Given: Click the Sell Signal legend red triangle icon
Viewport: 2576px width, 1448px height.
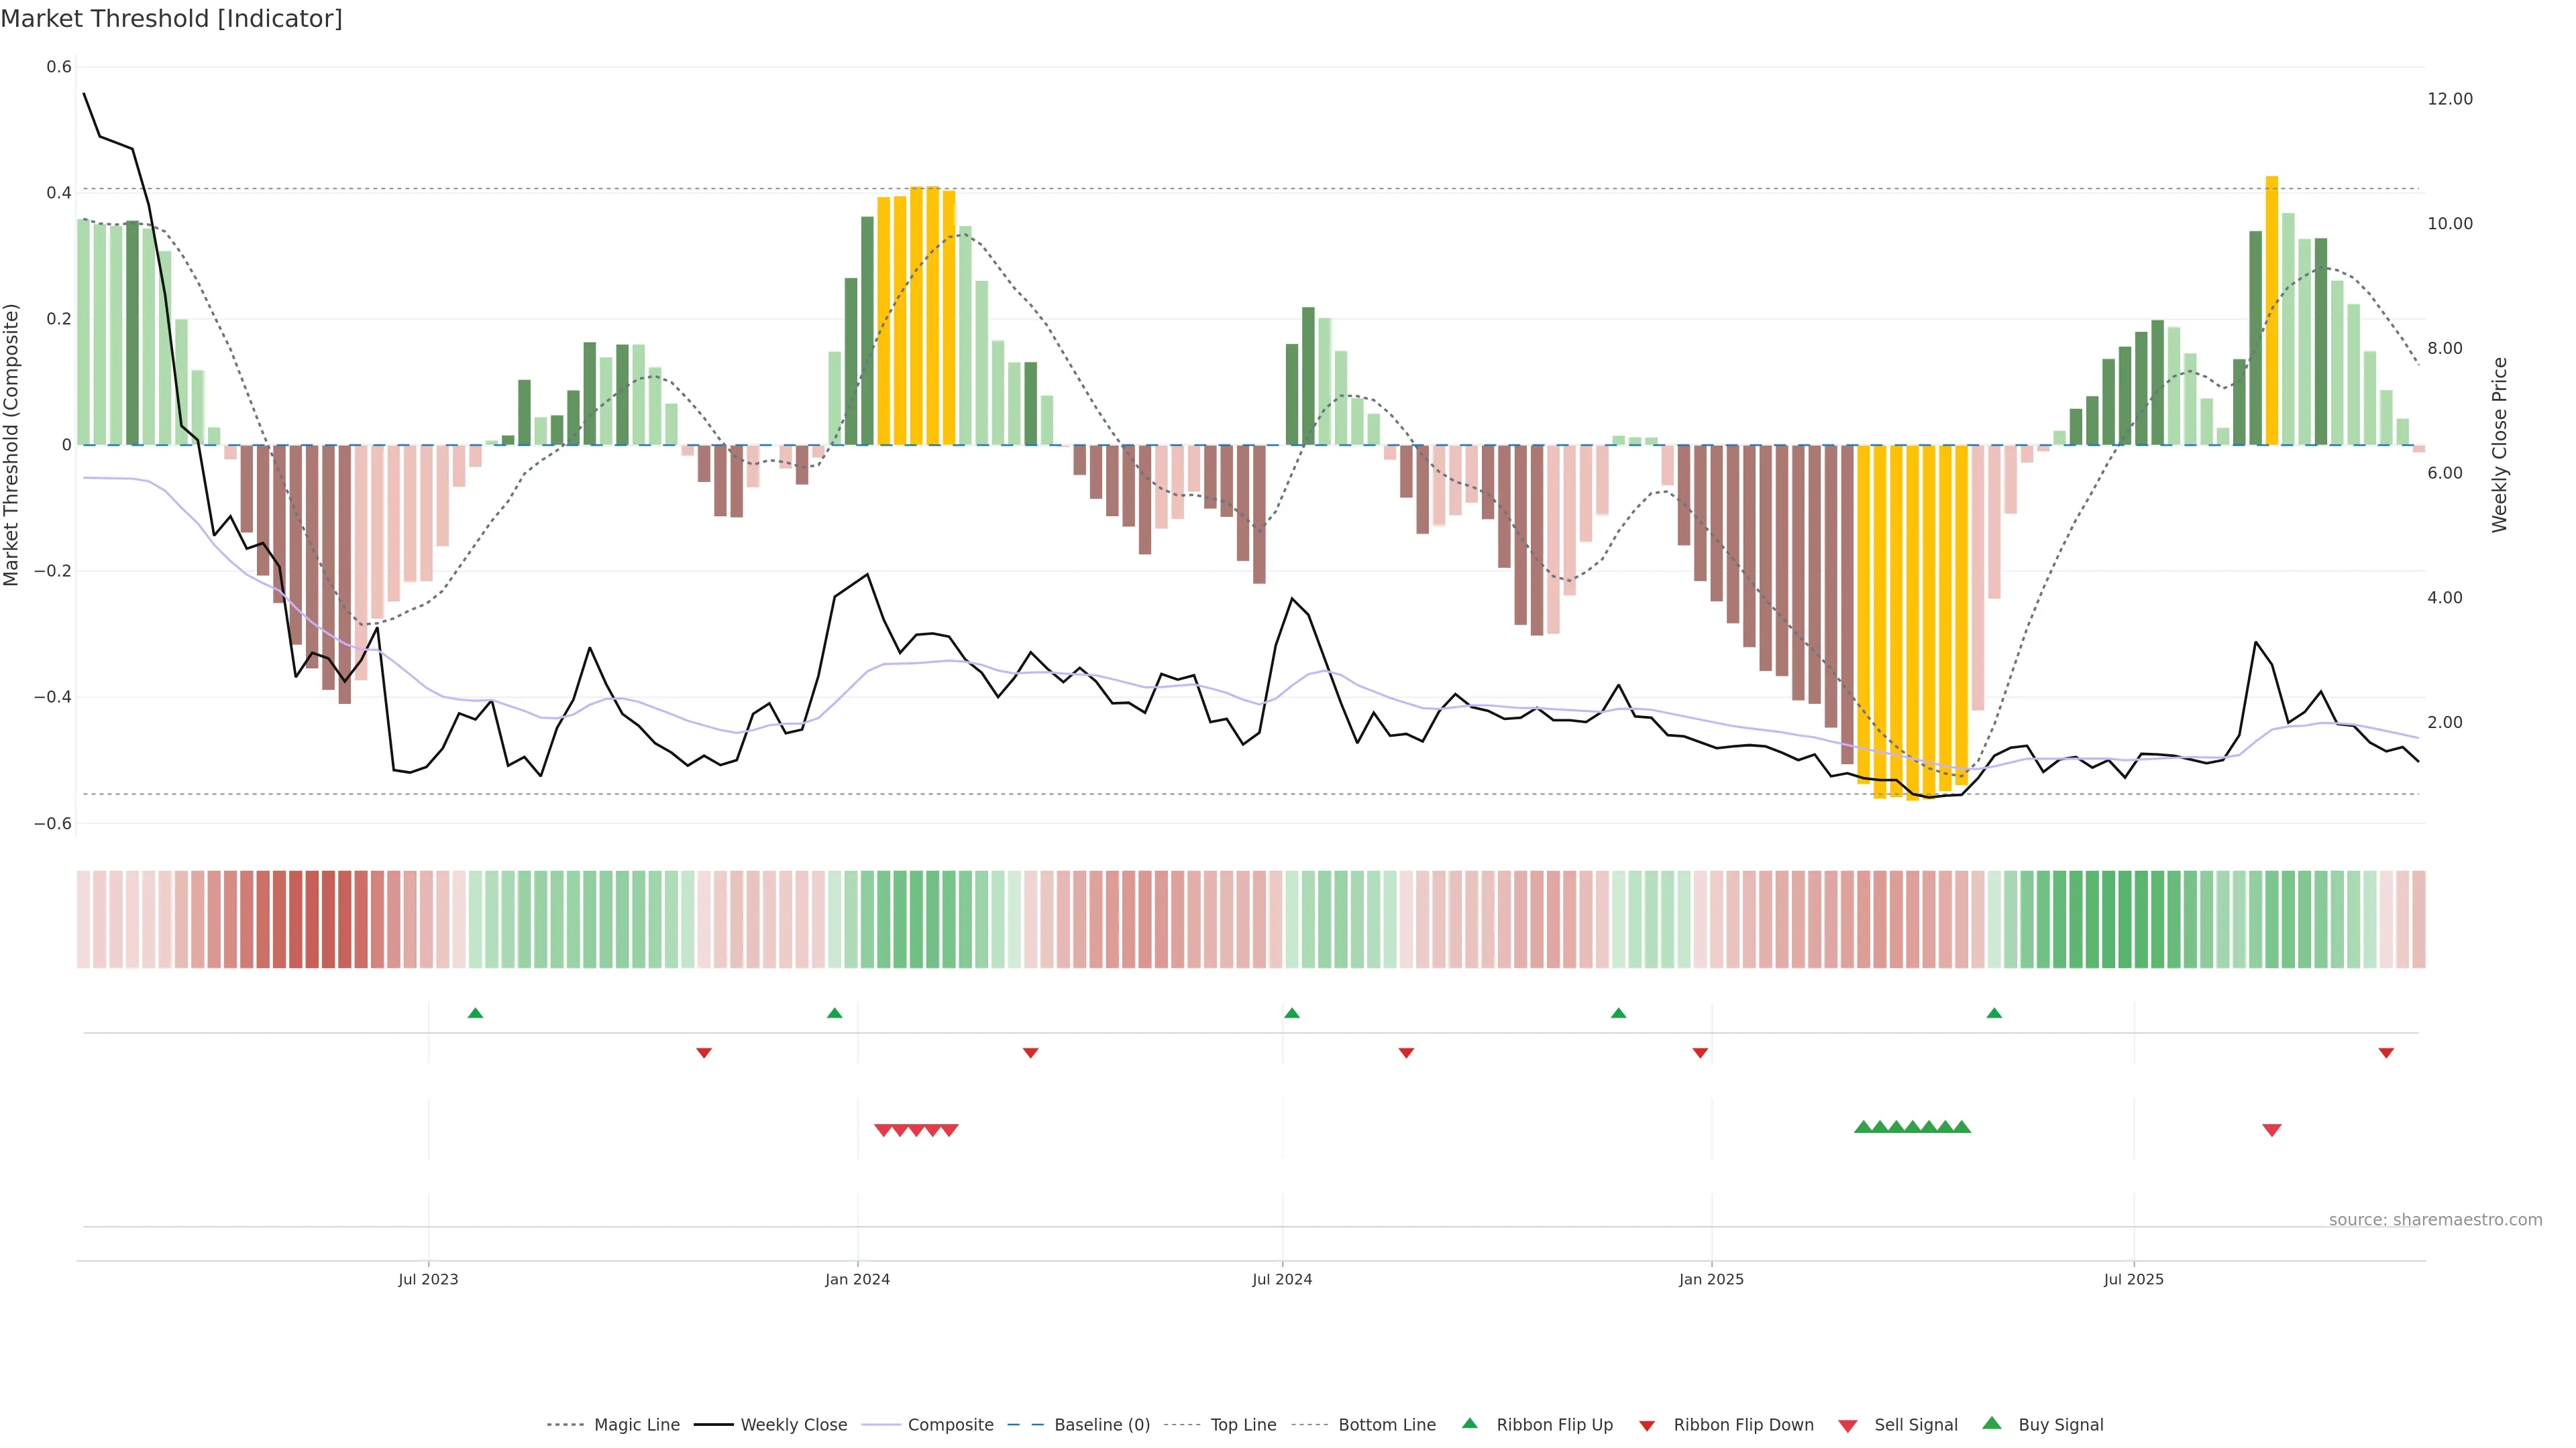Looking at the screenshot, I should 1847,1426.
